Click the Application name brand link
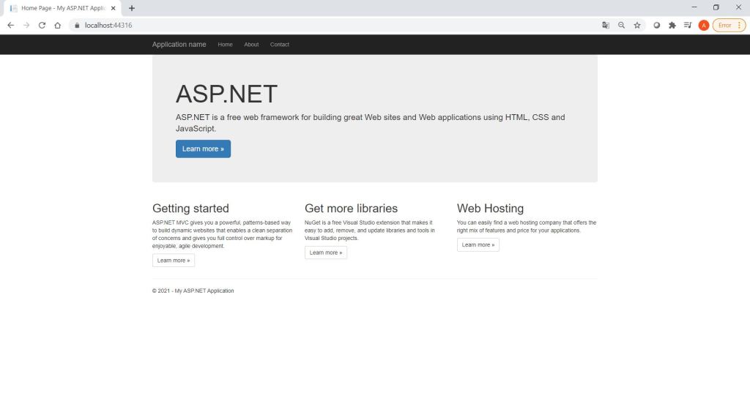The height and width of the screenshot is (401, 750). click(179, 45)
